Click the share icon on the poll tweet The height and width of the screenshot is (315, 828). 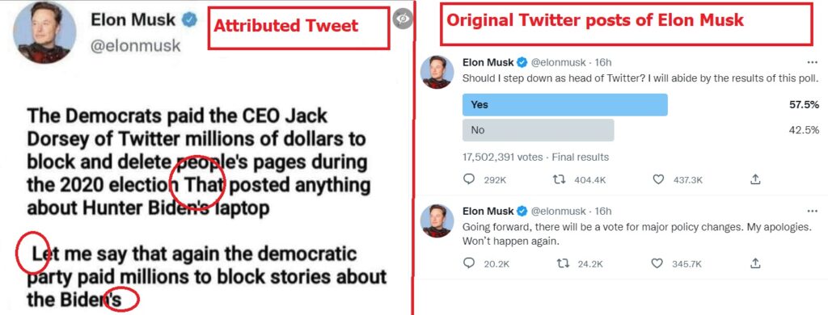point(756,180)
